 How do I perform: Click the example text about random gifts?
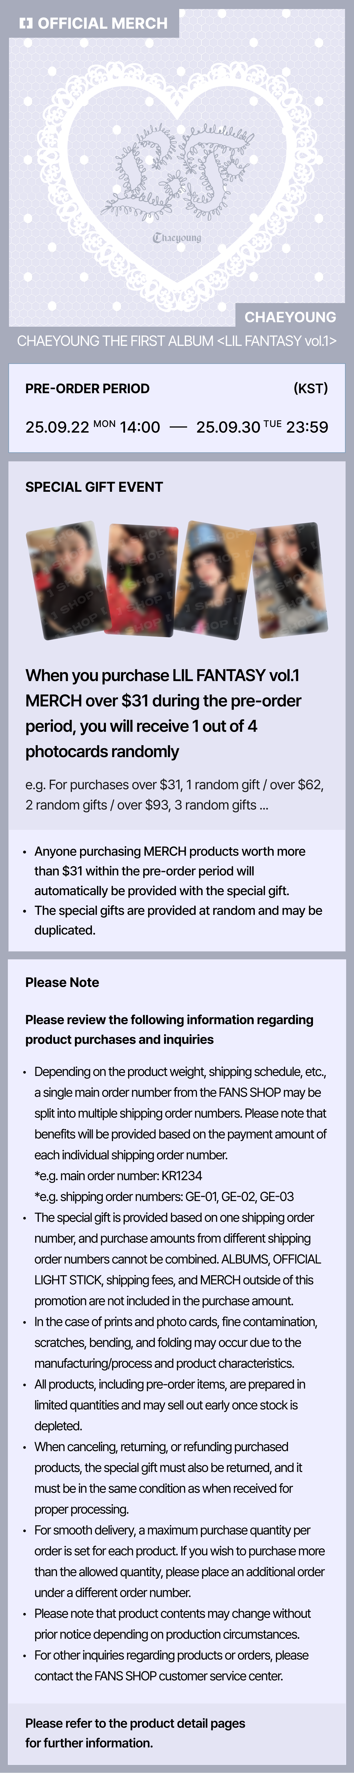[x=174, y=794]
